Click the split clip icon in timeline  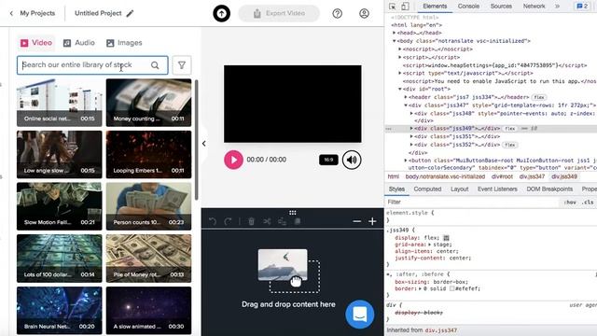267,221
